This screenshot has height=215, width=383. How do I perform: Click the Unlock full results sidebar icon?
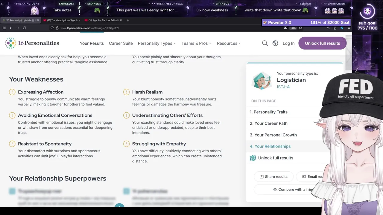tap(253, 158)
